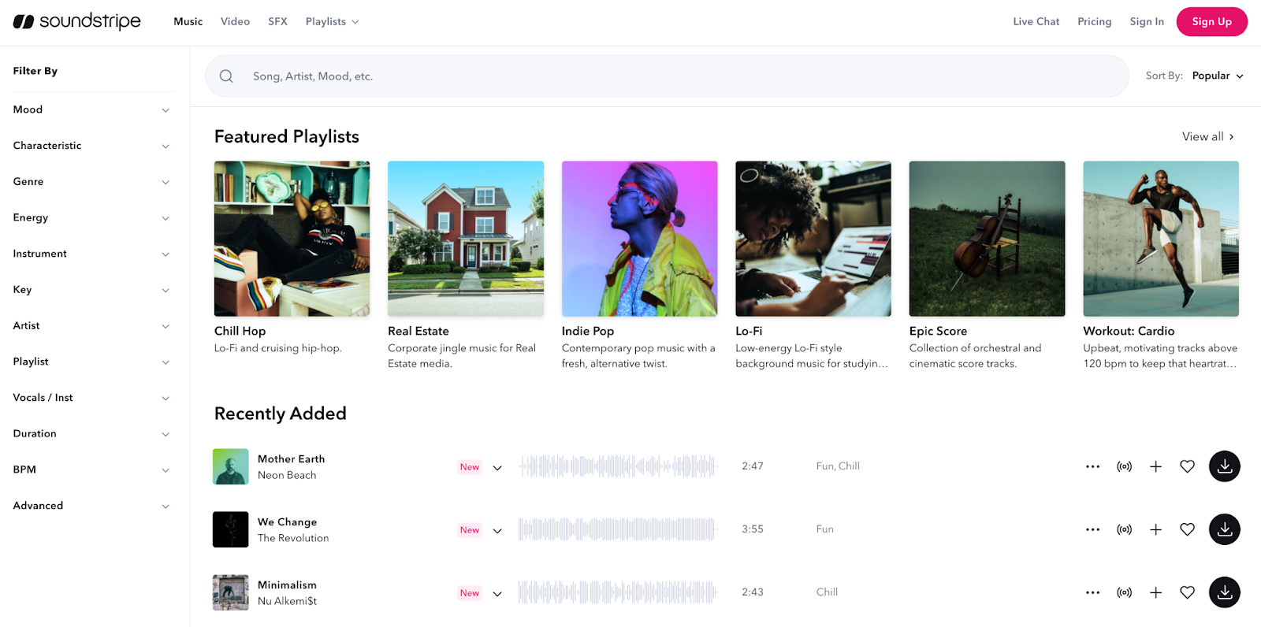Download the Minimalism track
The width and height of the screenshot is (1261, 627).
1224,592
